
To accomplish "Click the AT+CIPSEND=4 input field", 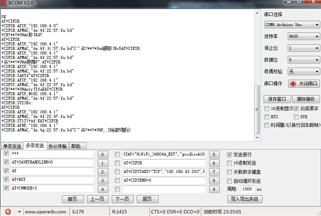I will (x=164, y=181).
